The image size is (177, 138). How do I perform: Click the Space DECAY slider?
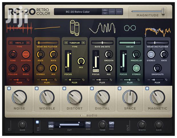coord(130,43)
